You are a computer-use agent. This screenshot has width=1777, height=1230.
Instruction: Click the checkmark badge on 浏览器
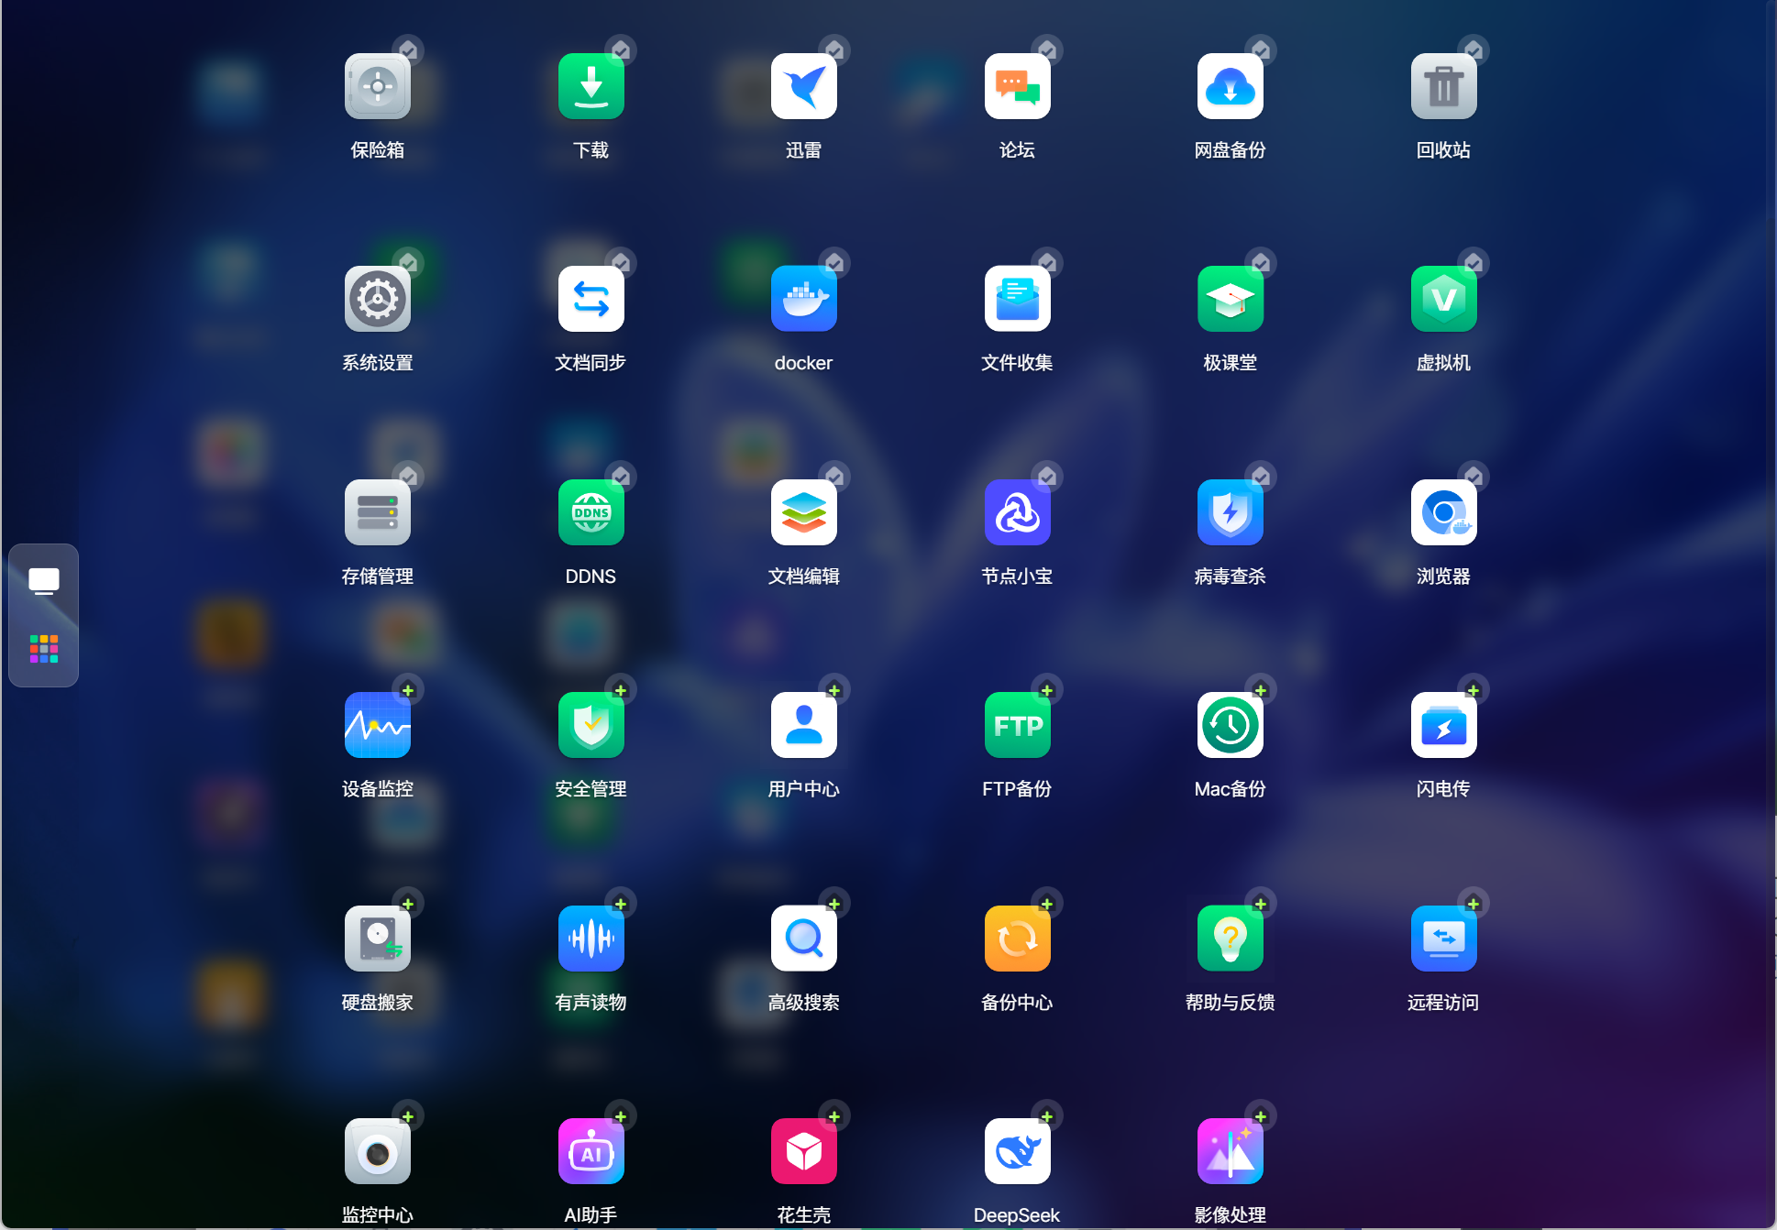[1473, 477]
